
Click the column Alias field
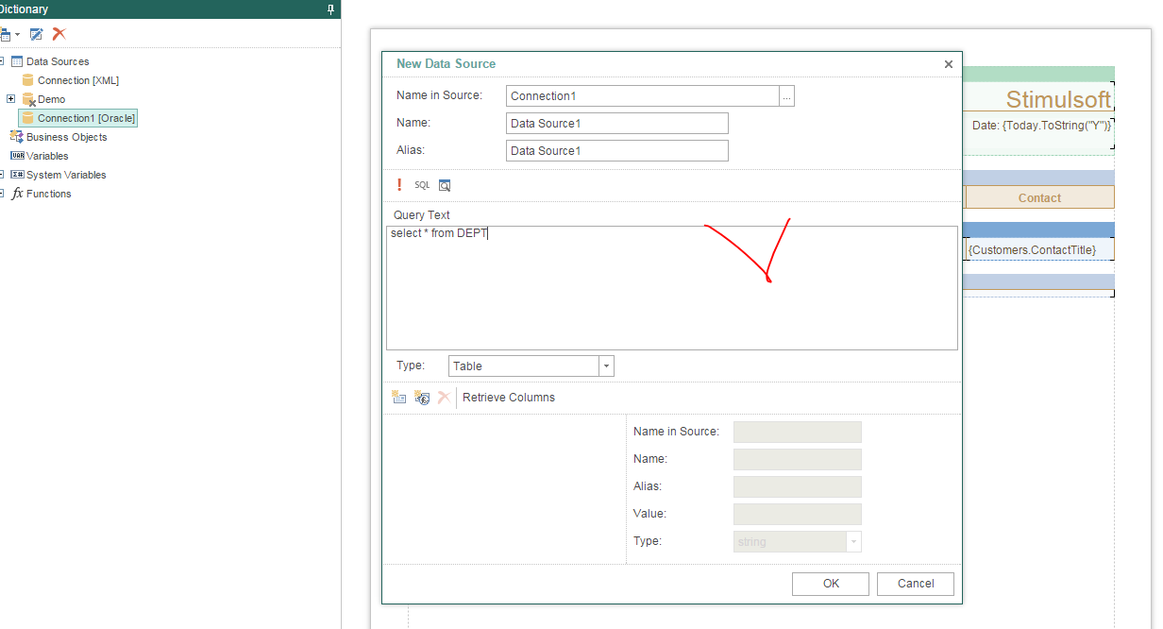point(798,486)
